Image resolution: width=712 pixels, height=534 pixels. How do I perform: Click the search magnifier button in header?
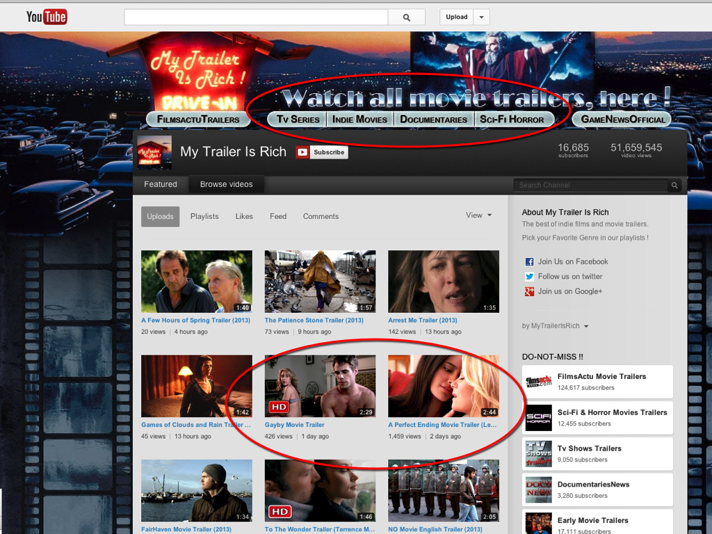click(406, 17)
